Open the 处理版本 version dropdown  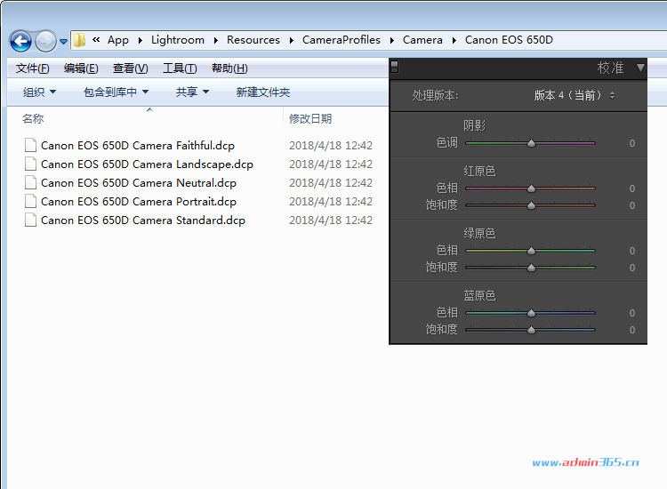[x=575, y=95]
